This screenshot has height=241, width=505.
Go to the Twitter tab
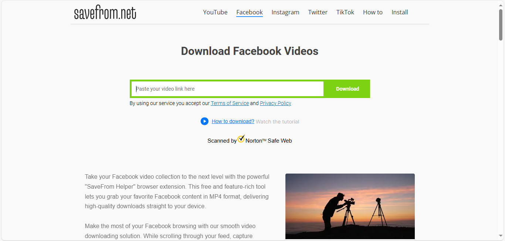point(318,12)
